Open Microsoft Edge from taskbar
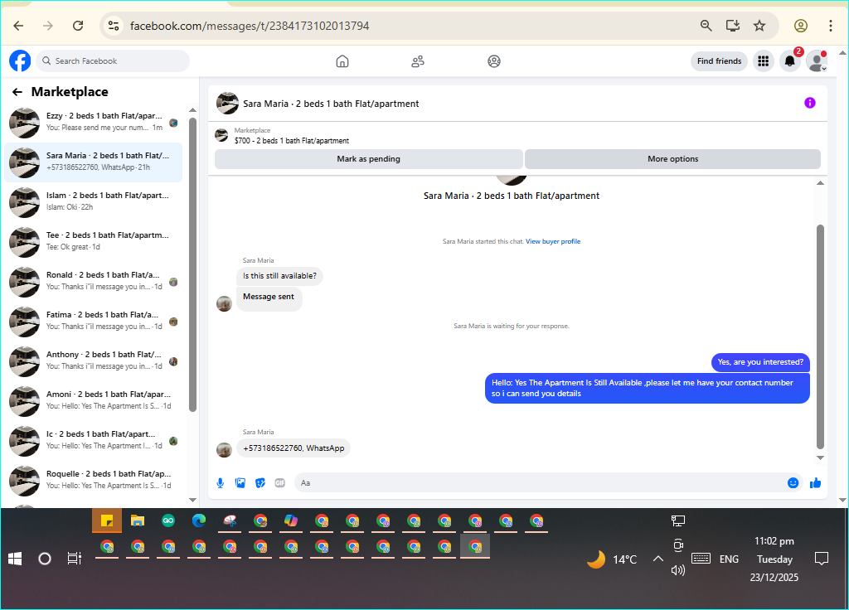The width and height of the screenshot is (849, 610). click(x=199, y=520)
